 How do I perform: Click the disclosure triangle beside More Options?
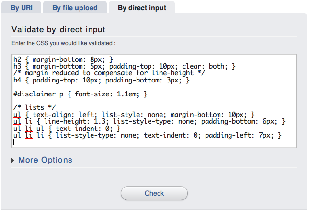pyautogui.click(x=13, y=160)
